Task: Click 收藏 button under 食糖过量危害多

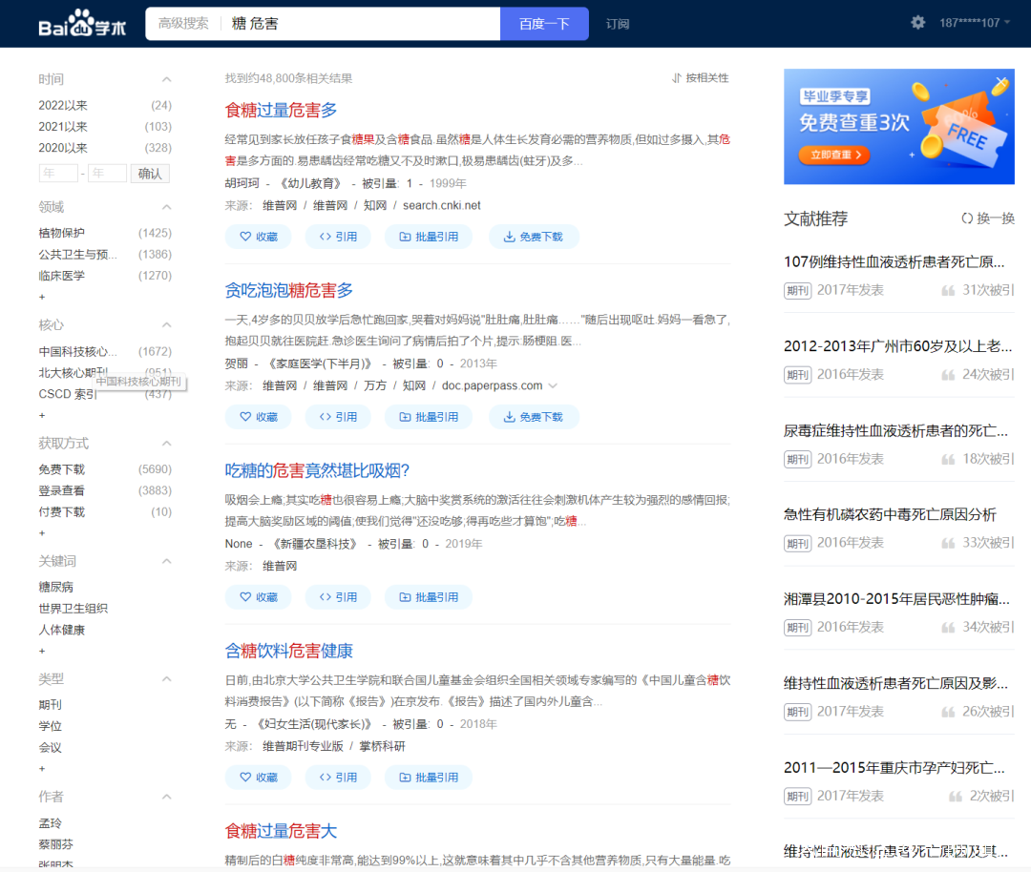Action: 259,237
